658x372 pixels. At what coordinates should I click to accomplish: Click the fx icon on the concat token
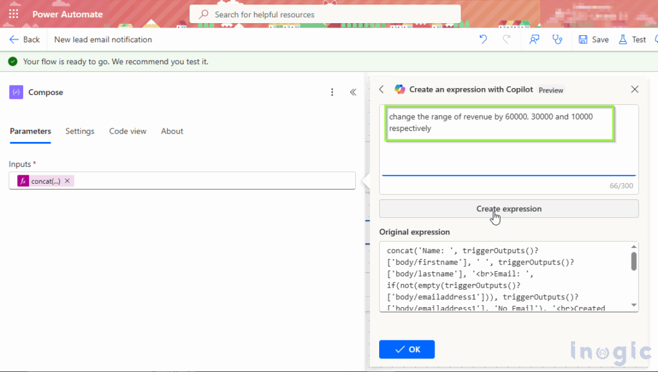point(22,181)
